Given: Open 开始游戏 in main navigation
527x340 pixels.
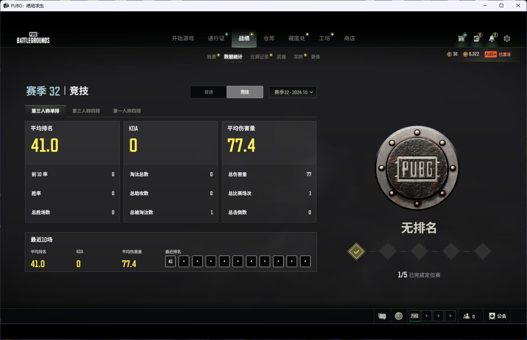Looking at the screenshot, I should click(x=183, y=38).
